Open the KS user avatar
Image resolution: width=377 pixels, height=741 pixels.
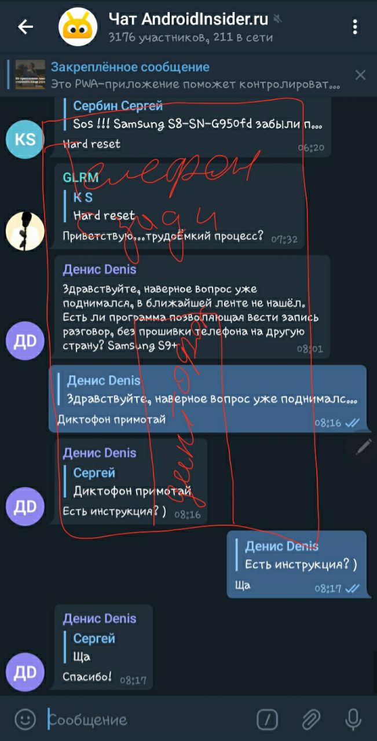25,139
